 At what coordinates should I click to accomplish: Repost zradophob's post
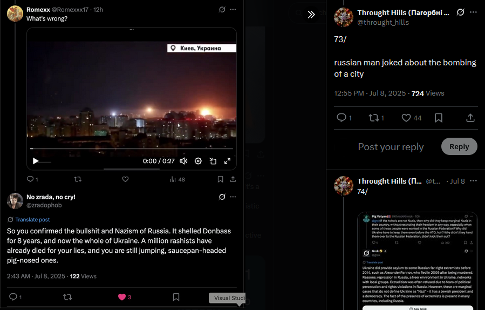pos(67,297)
